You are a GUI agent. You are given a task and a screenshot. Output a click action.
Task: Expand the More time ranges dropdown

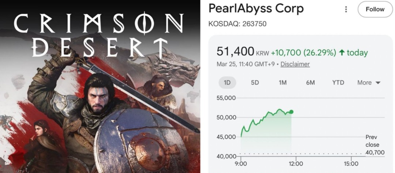tap(369, 83)
